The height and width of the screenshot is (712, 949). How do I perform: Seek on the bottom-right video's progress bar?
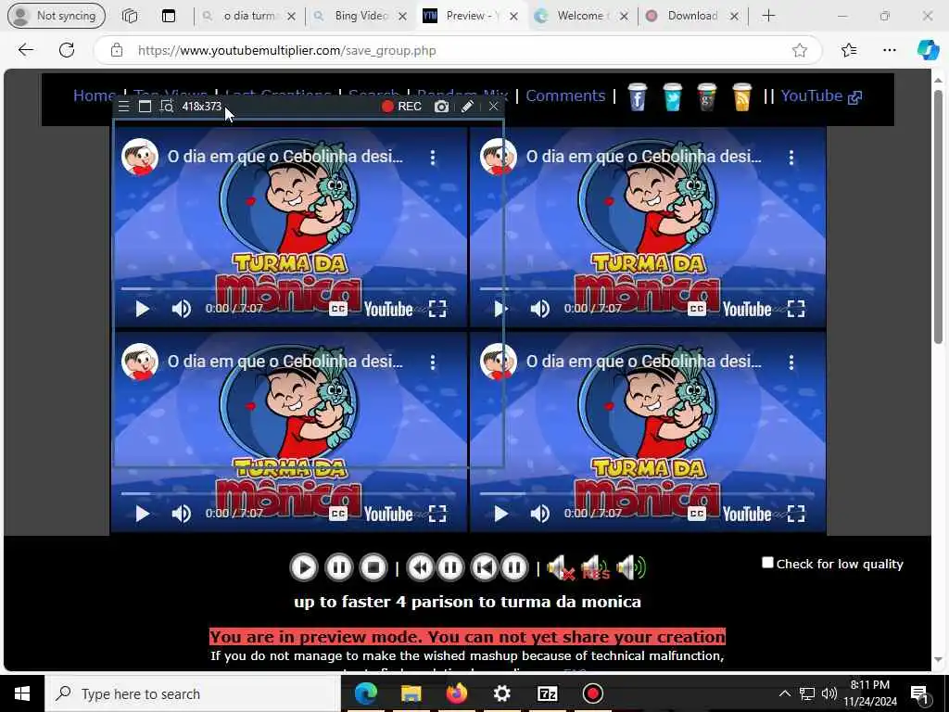click(648, 493)
